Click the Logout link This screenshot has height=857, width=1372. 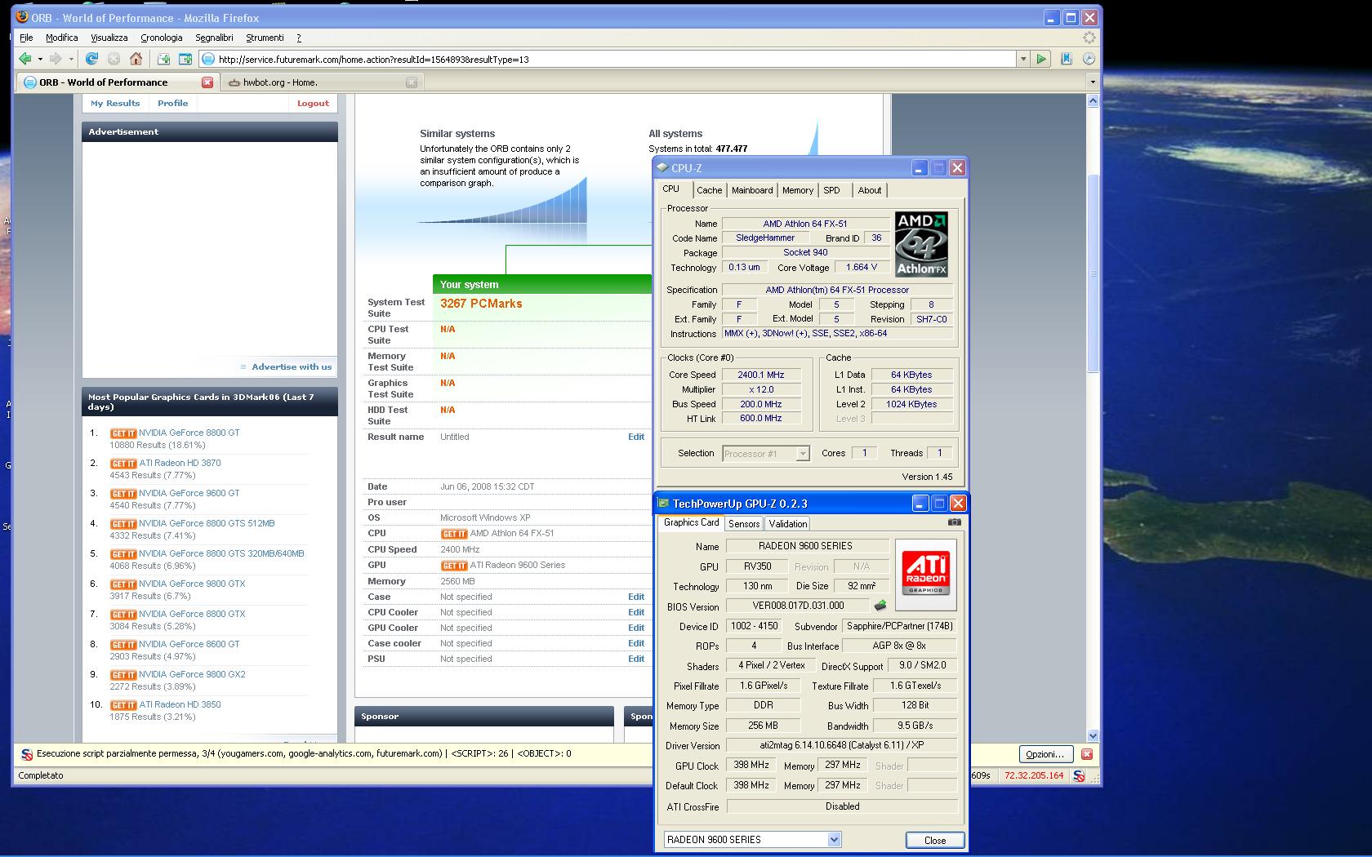(313, 104)
